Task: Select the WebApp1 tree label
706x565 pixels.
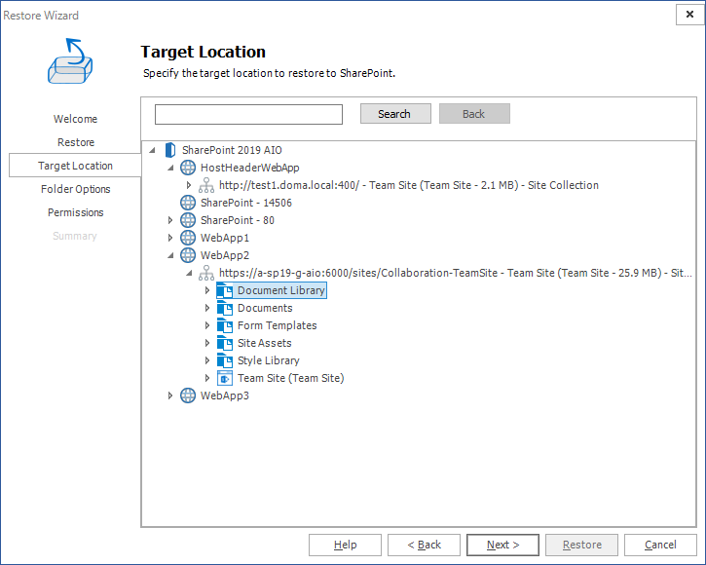Action: (x=225, y=238)
